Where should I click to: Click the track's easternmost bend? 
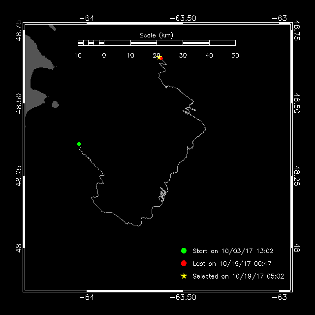[205, 128]
